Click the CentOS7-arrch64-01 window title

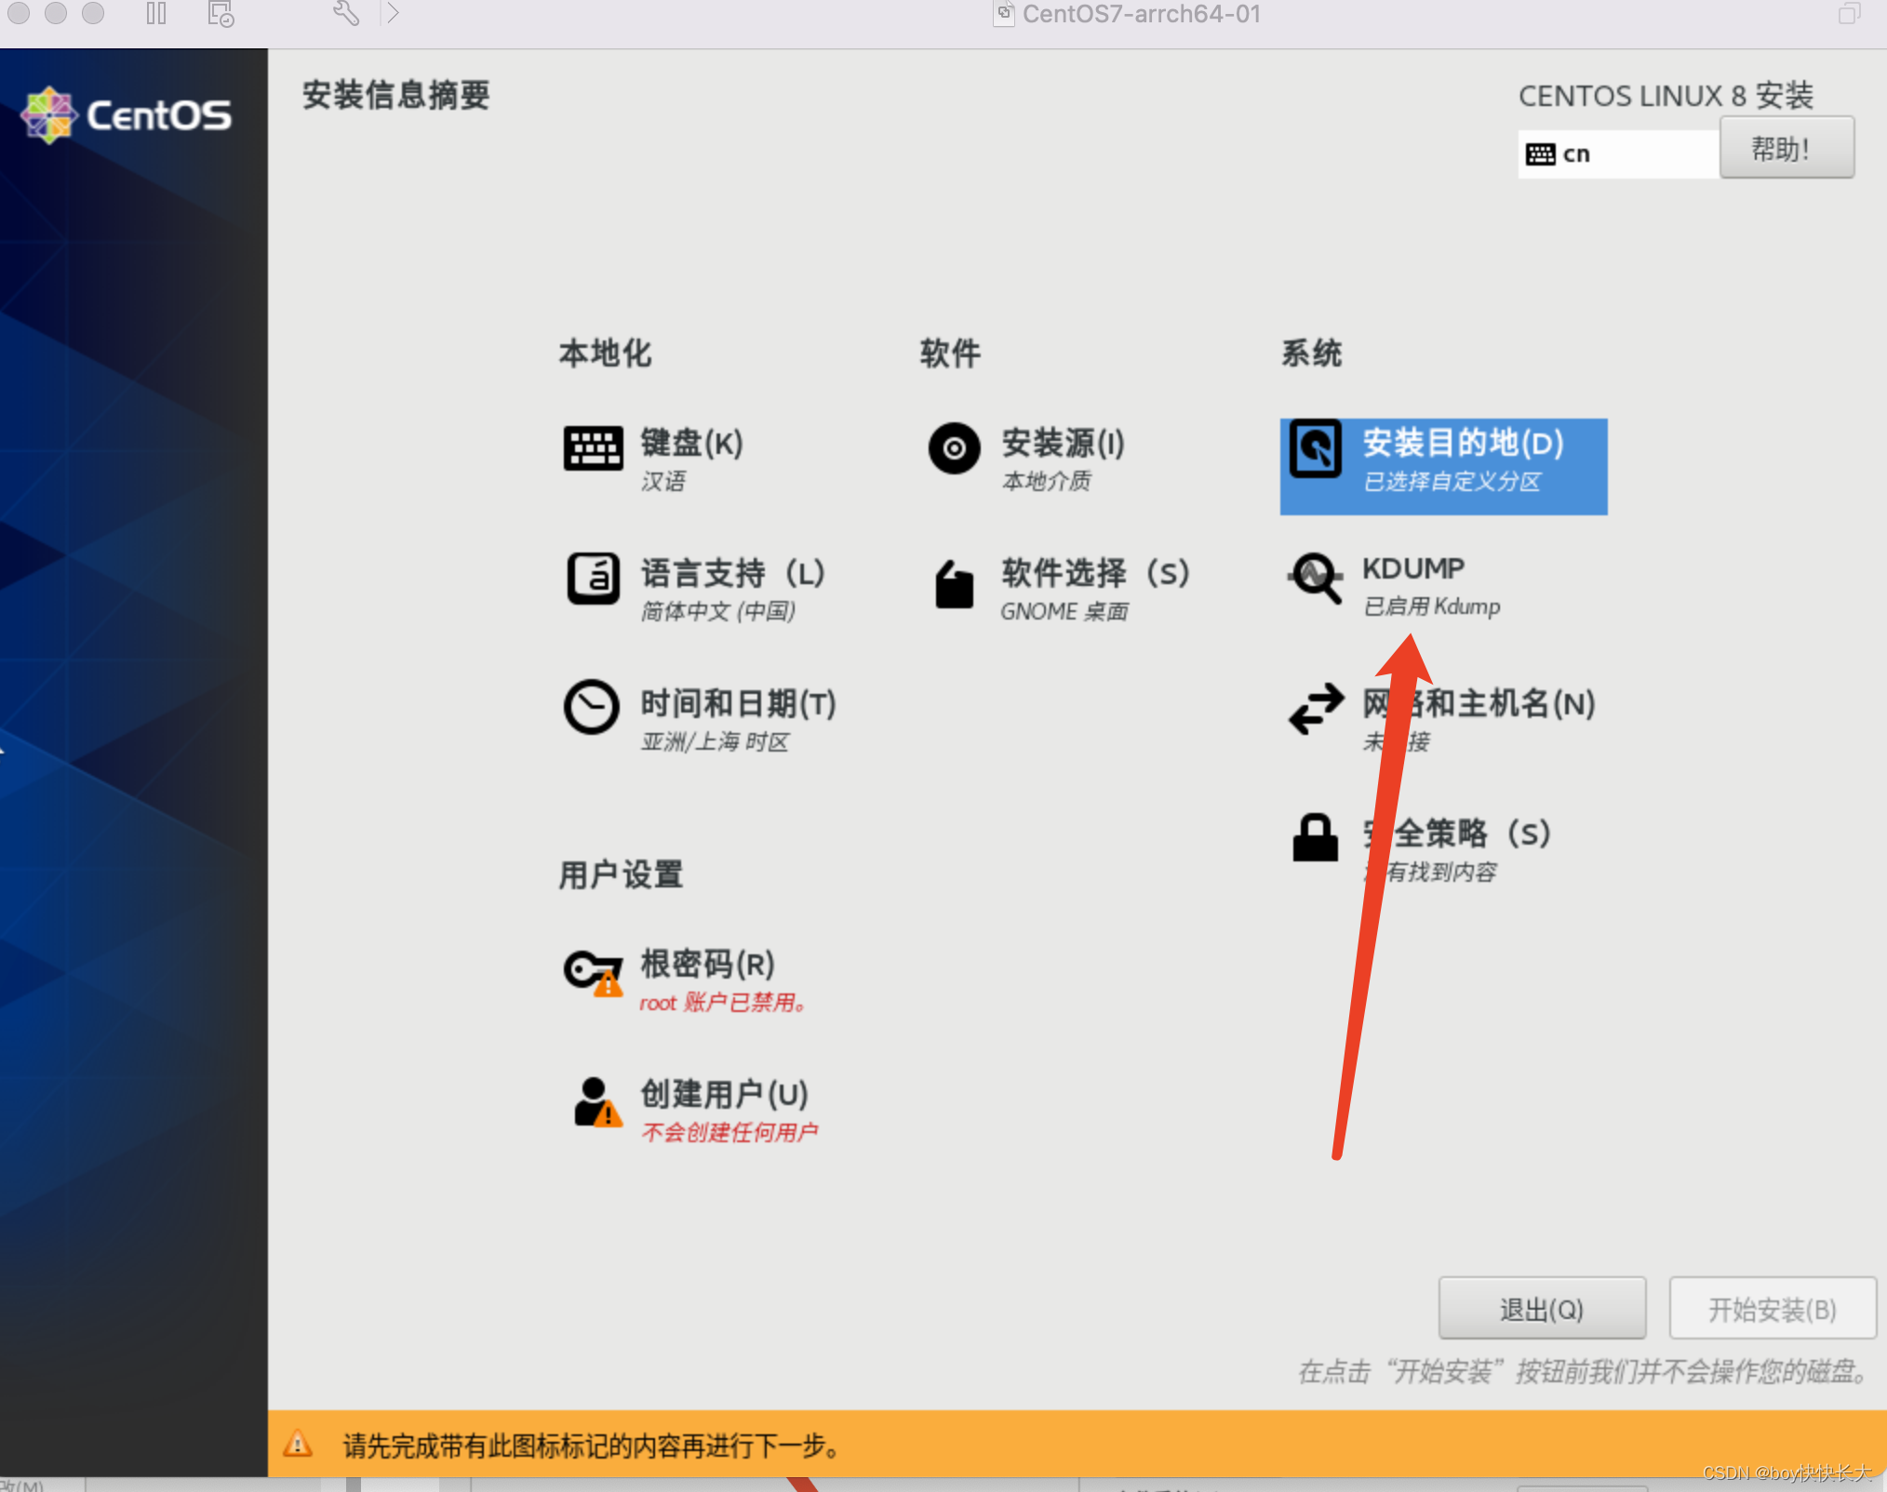(1141, 14)
